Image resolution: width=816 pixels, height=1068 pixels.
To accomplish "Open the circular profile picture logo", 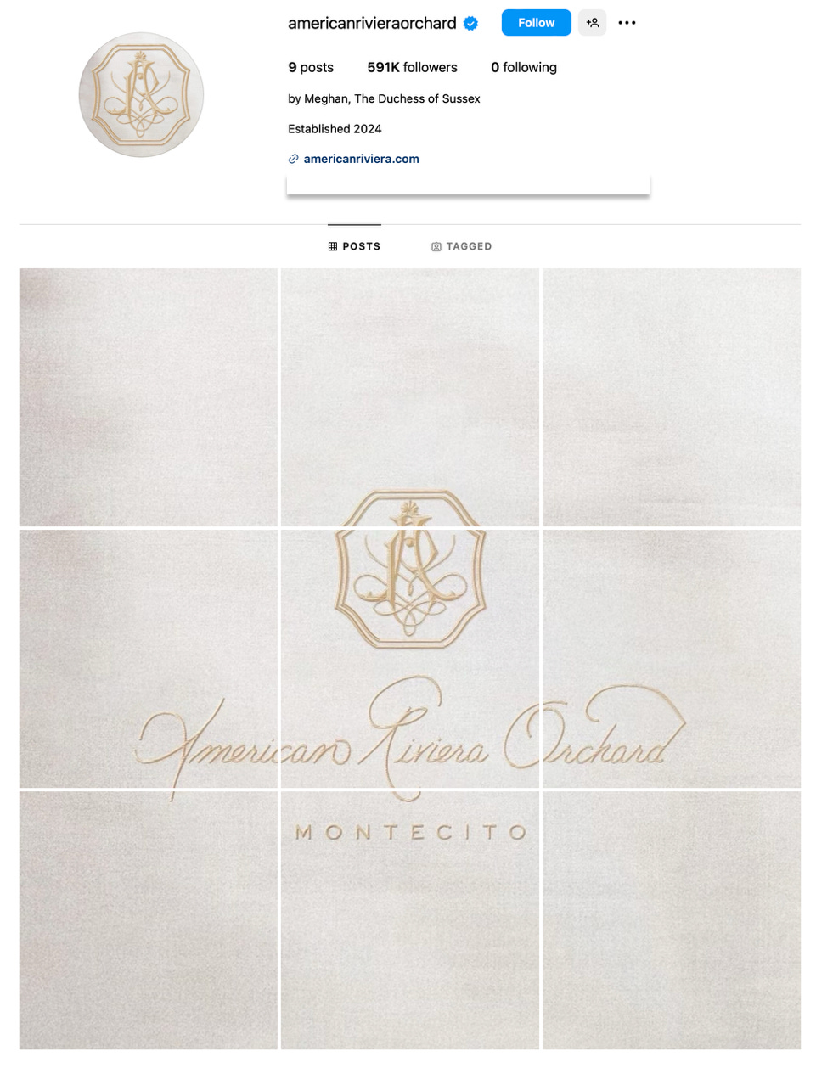I will point(141,95).
